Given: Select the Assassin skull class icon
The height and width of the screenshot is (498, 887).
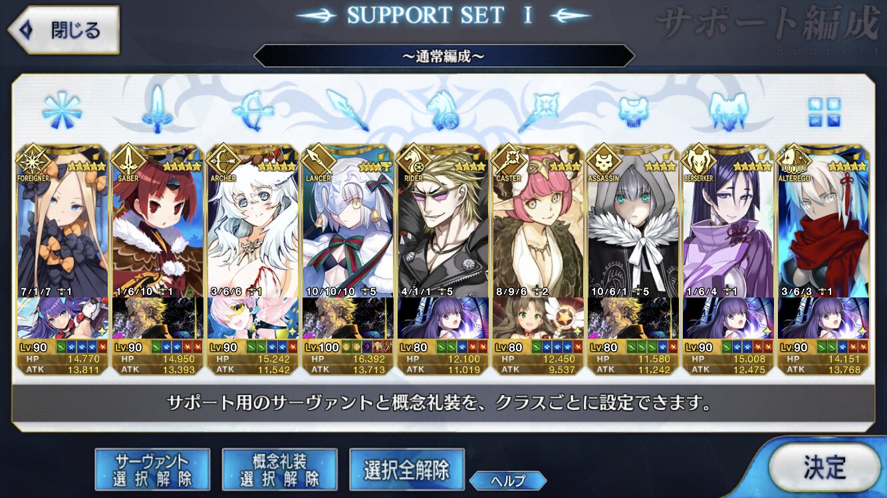Looking at the screenshot, I should tap(633, 110).
